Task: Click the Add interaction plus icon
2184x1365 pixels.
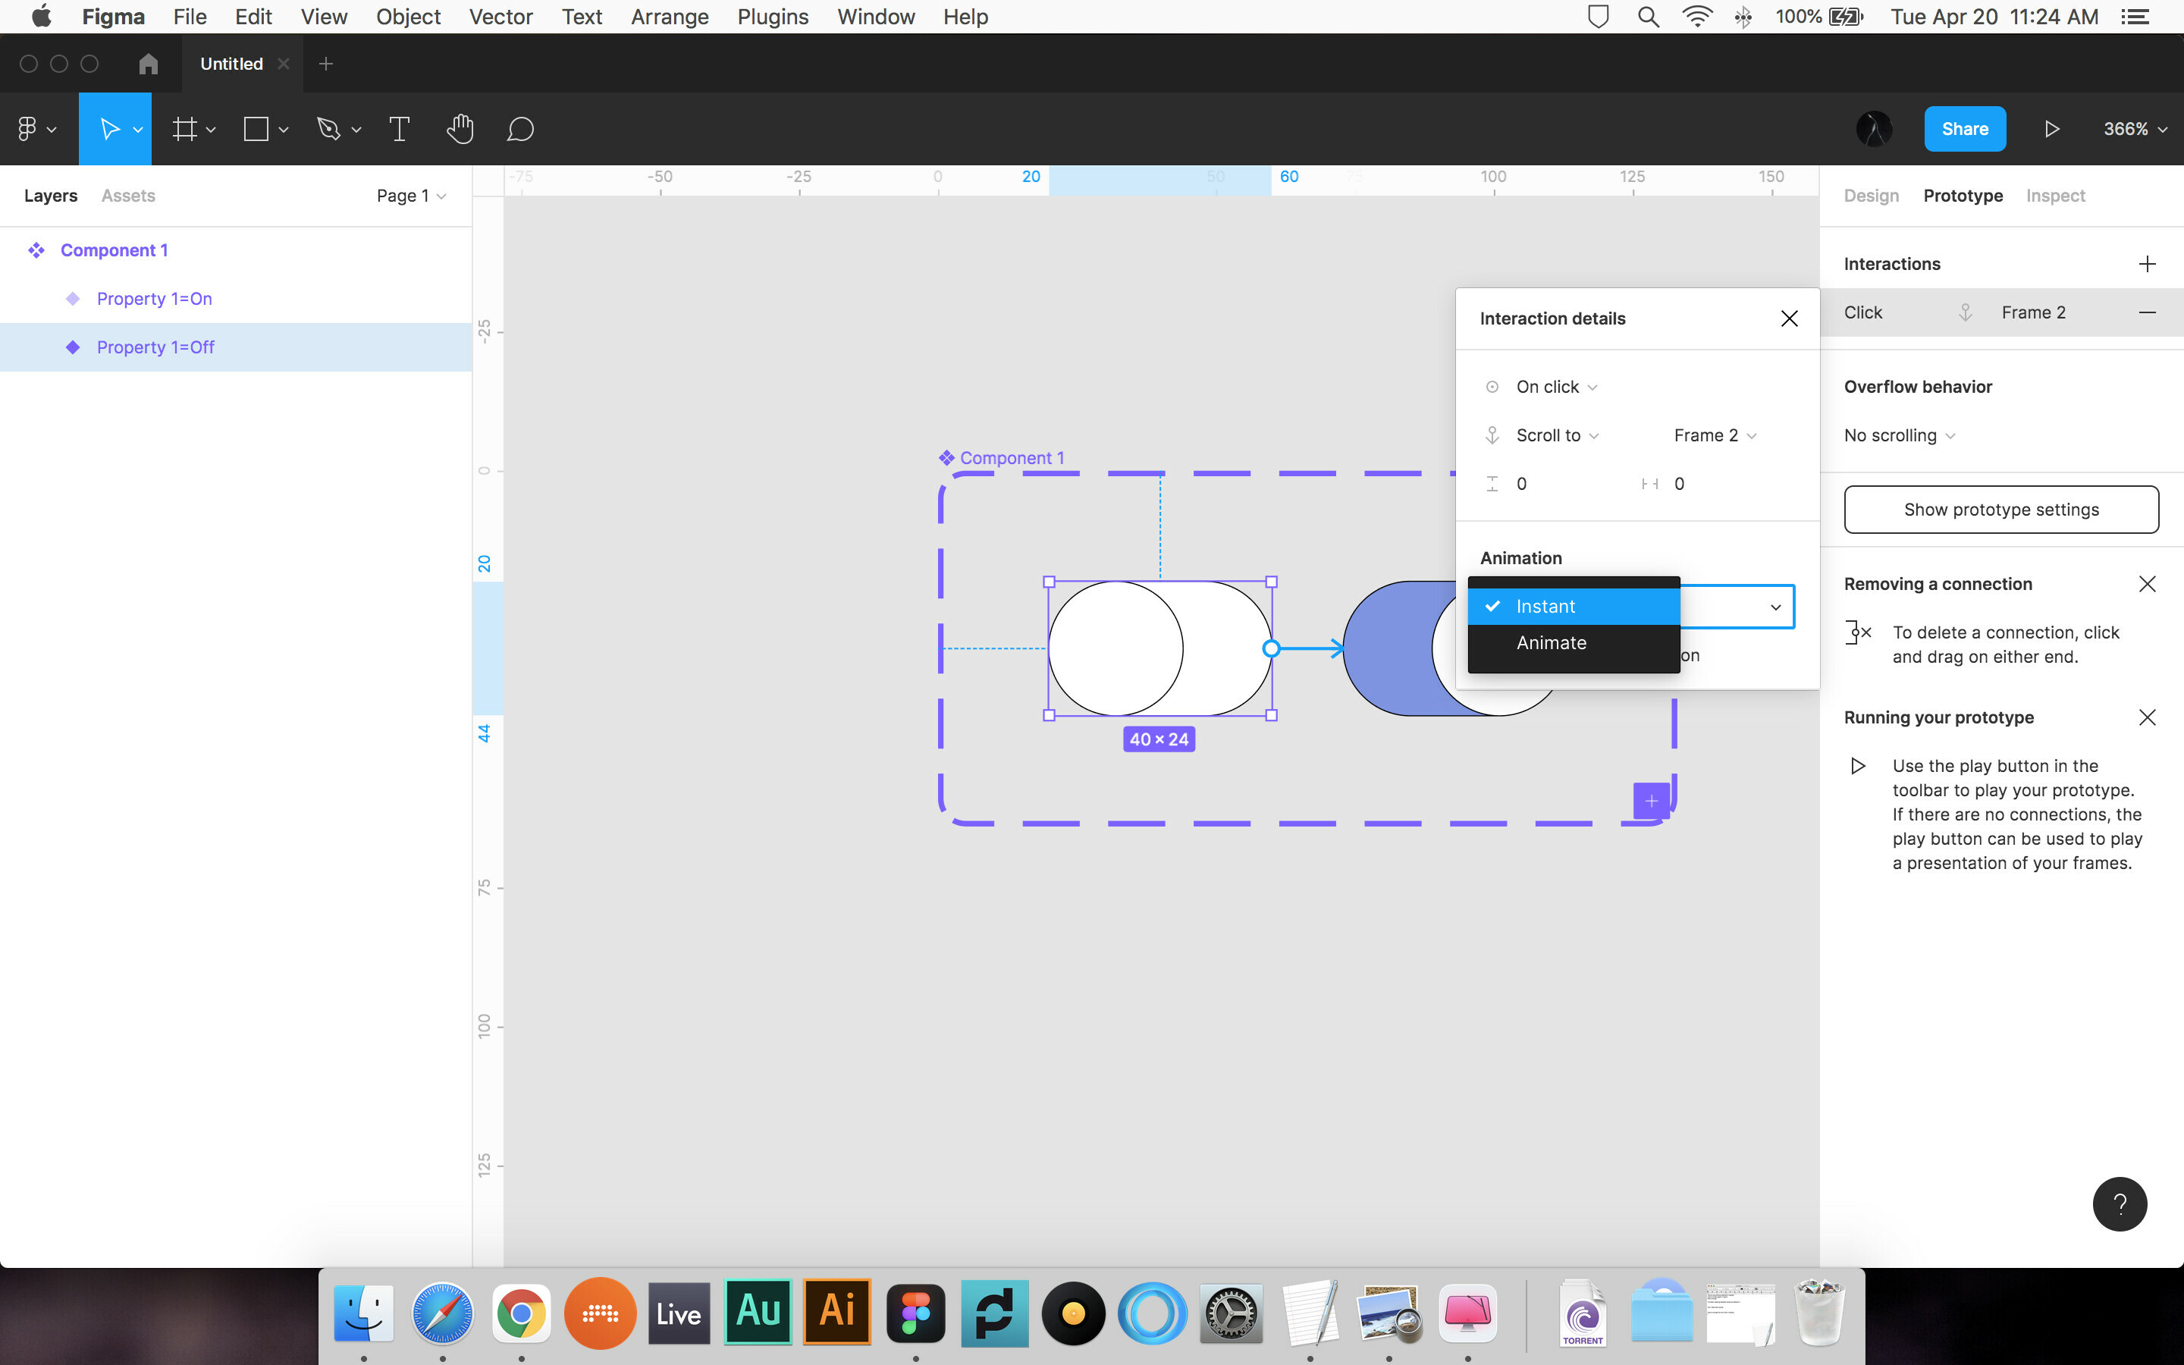Action: click(x=2146, y=262)
